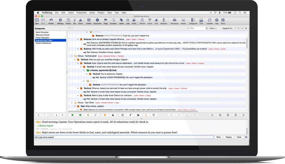Collapse the Group - Tactical gloat branch
The width and height of the screenshot is (285, 164).
click(72, 55)
